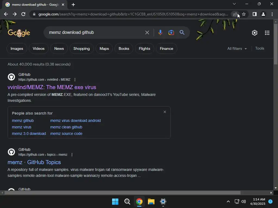Click Chrome icon in the taskbar
278x208 pixels.
pos(139,201)
